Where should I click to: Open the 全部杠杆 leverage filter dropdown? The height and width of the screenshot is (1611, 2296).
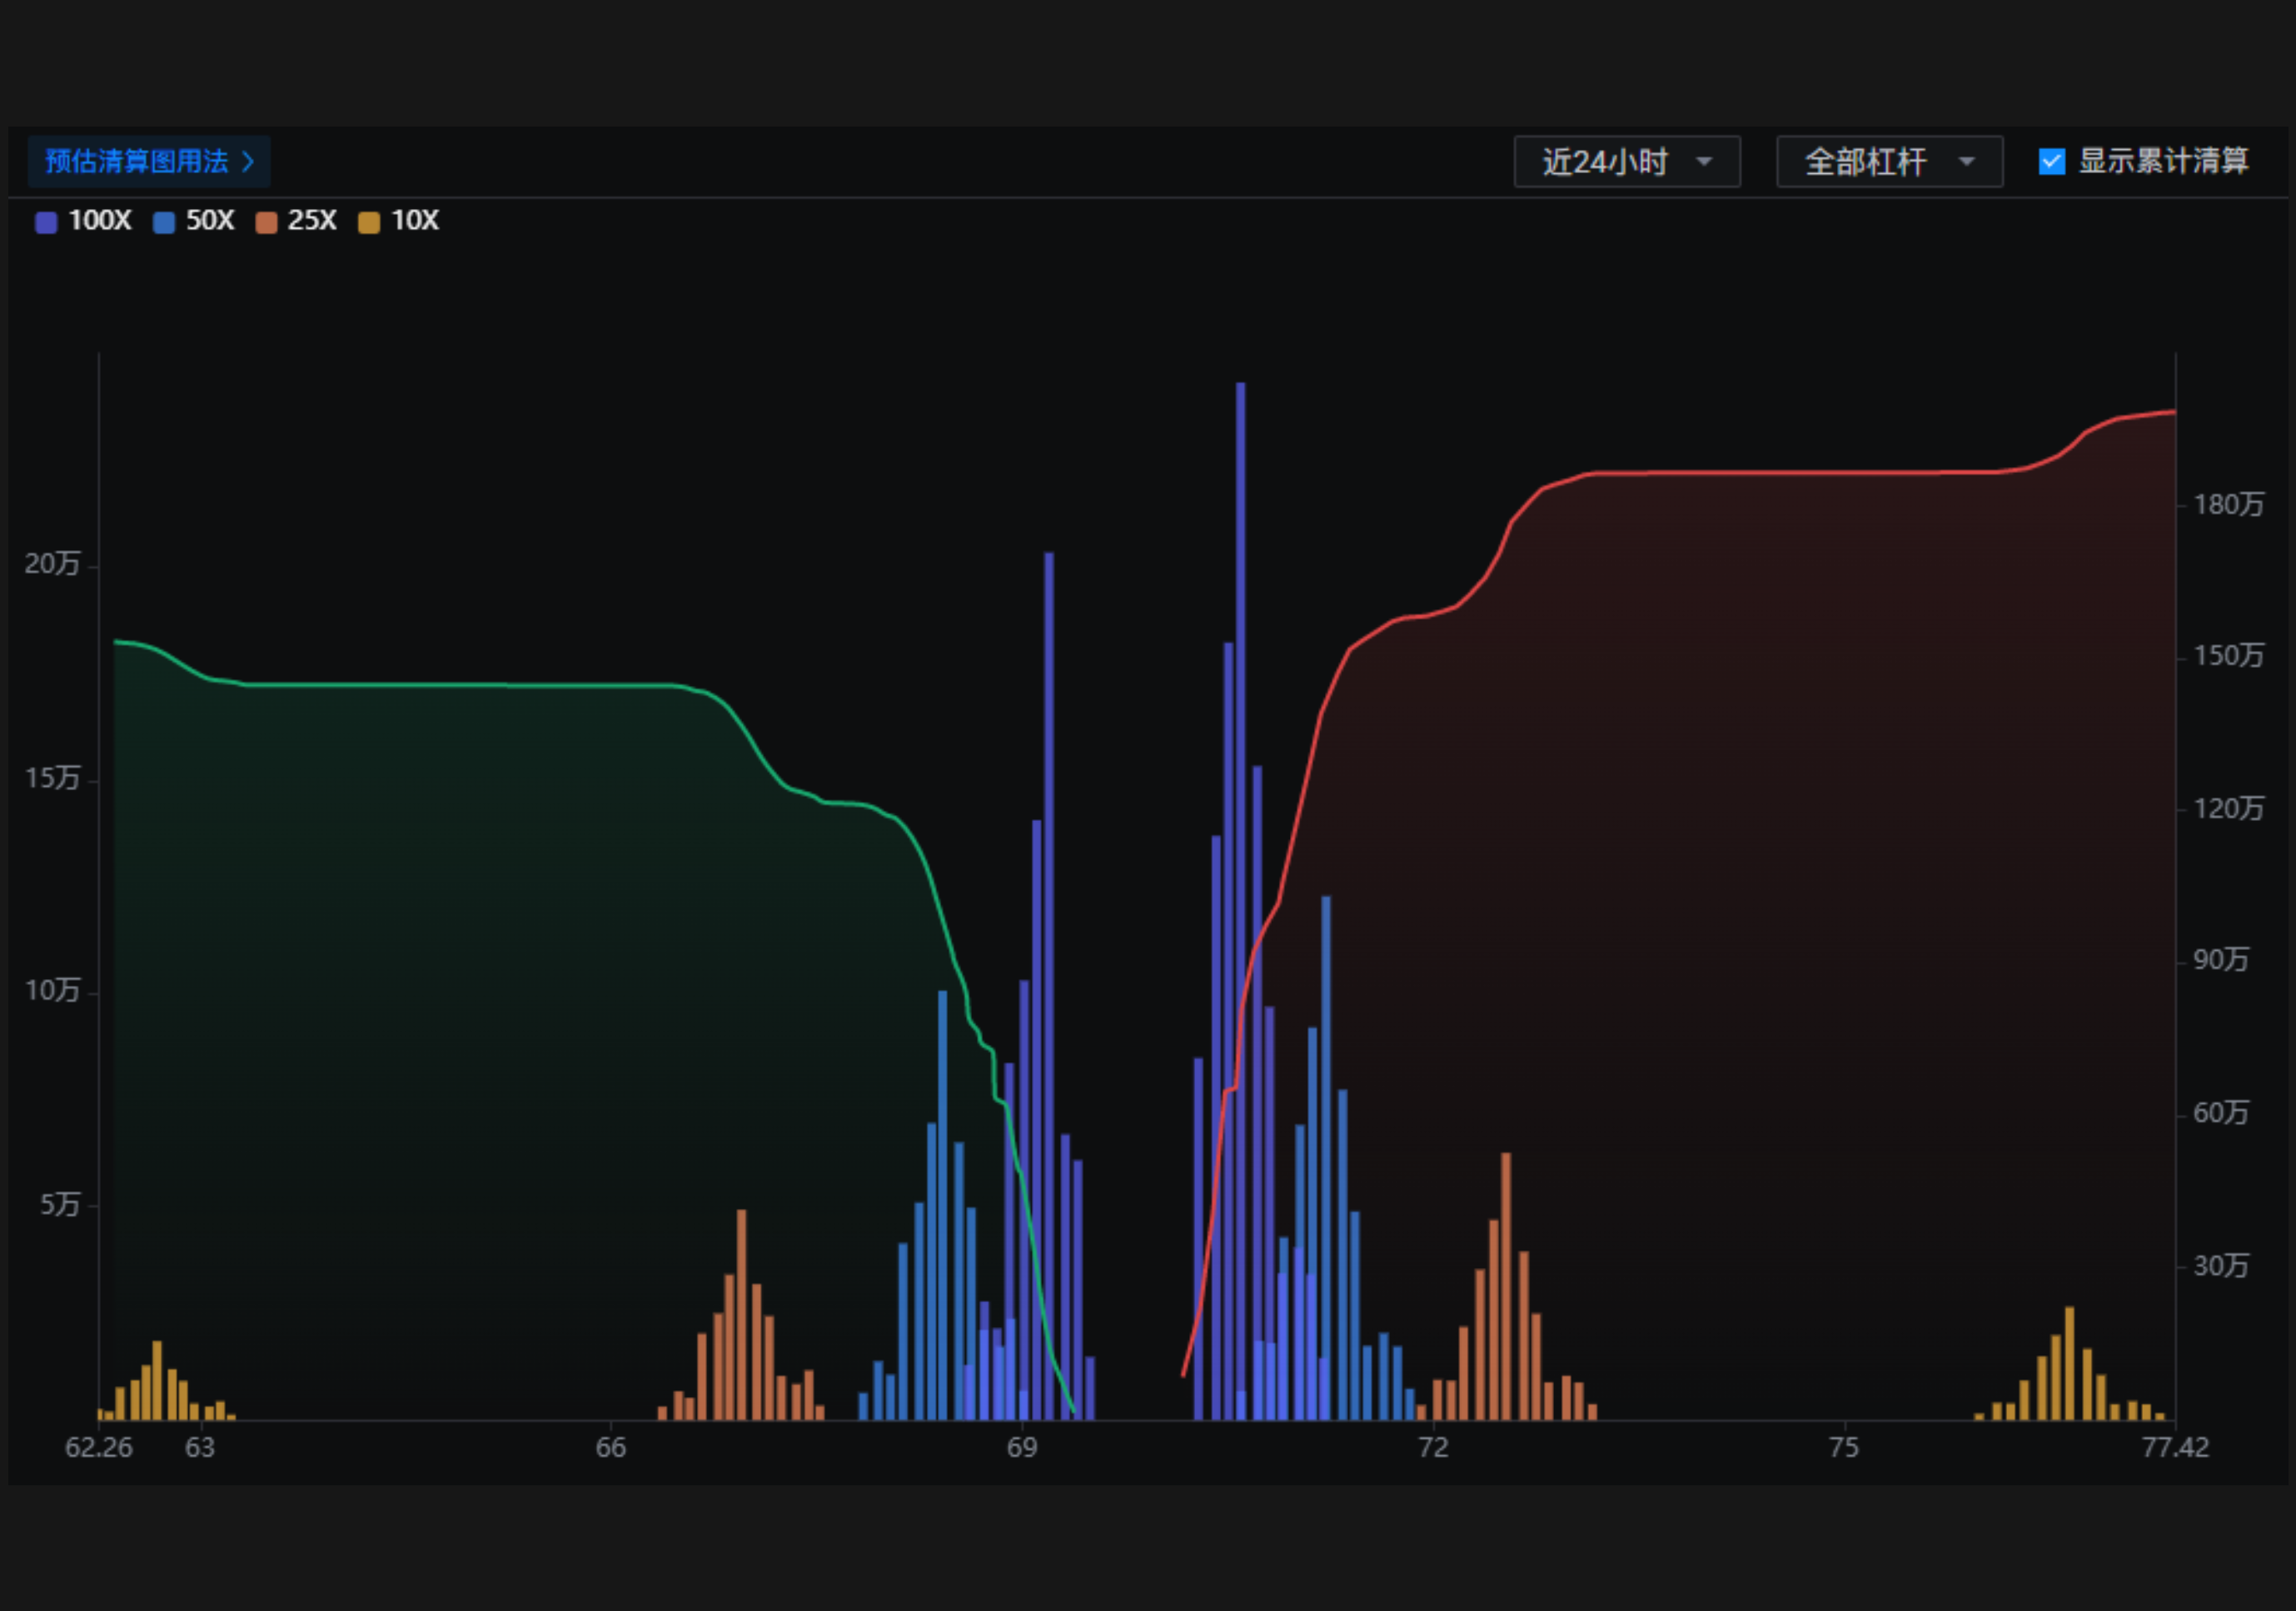point(1889,161)
